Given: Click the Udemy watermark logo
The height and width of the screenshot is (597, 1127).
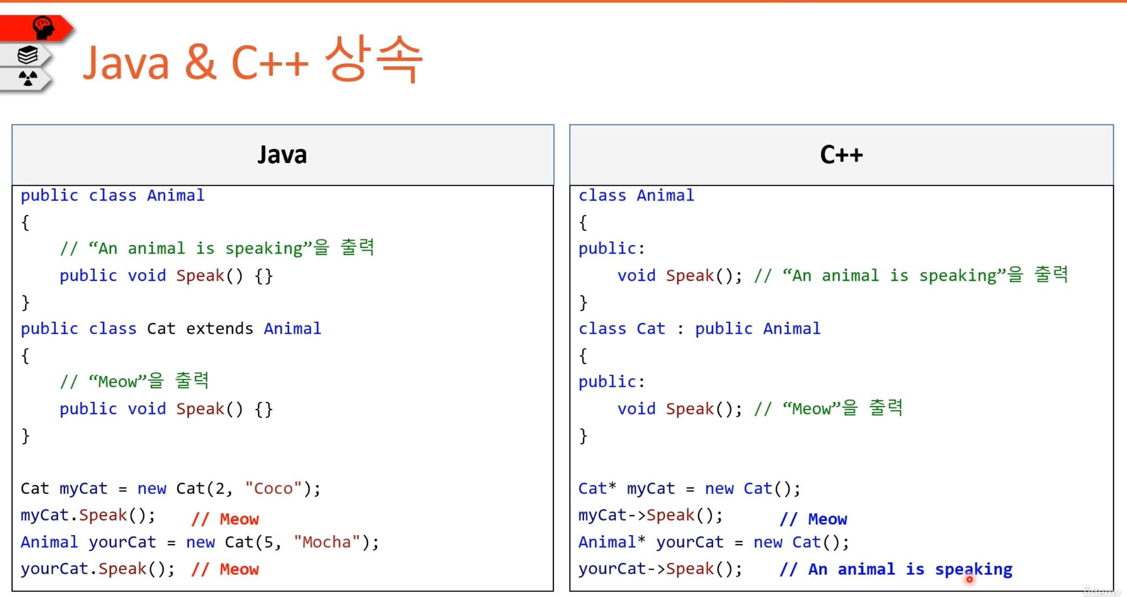Looking at the screenshot, I should click(1102, 591).
